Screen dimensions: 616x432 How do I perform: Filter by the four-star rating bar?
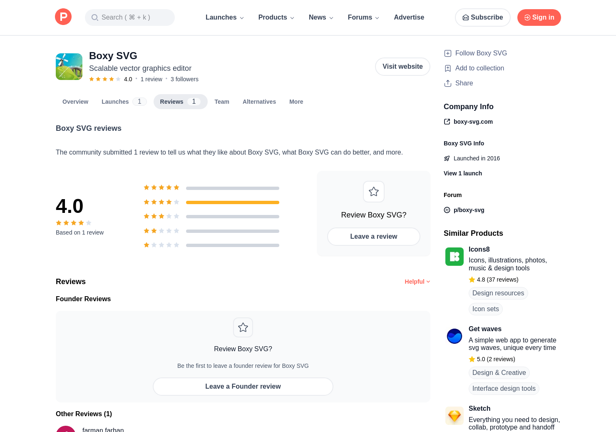pos(233,202)
